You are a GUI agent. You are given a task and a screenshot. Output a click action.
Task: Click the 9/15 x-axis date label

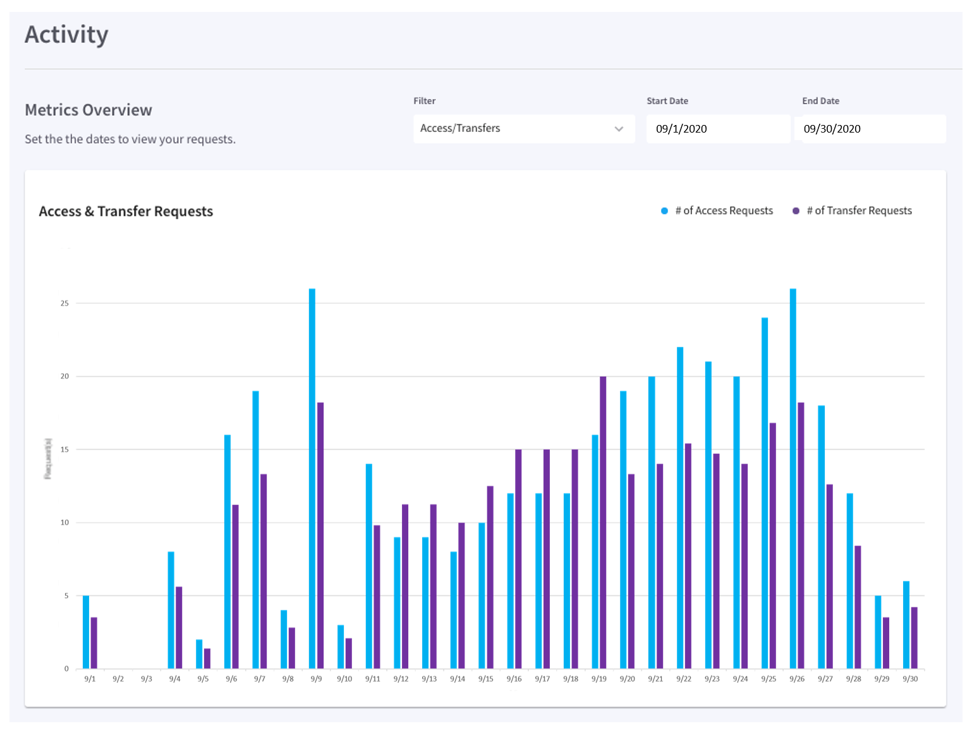point(485,679)
